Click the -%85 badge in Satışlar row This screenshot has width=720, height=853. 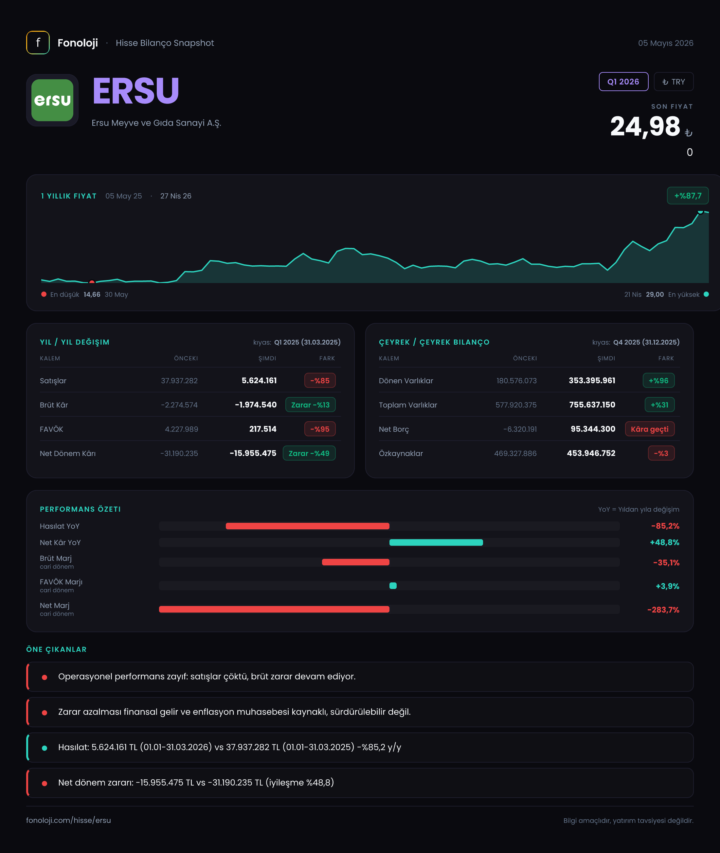pos(320,380)
